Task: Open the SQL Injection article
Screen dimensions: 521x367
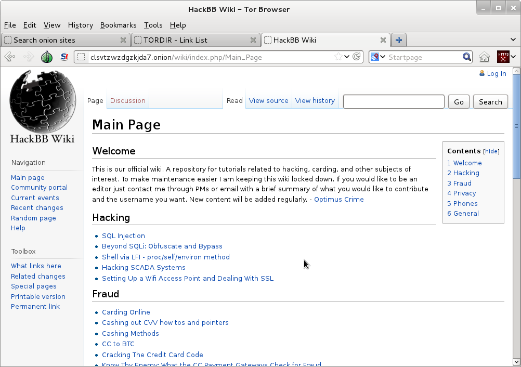Action: pyautogui.click(x=123, y=235)
